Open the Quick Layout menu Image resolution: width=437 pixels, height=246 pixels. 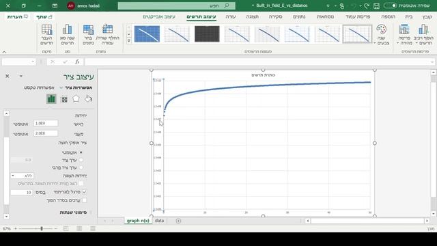tap(404, 35)
